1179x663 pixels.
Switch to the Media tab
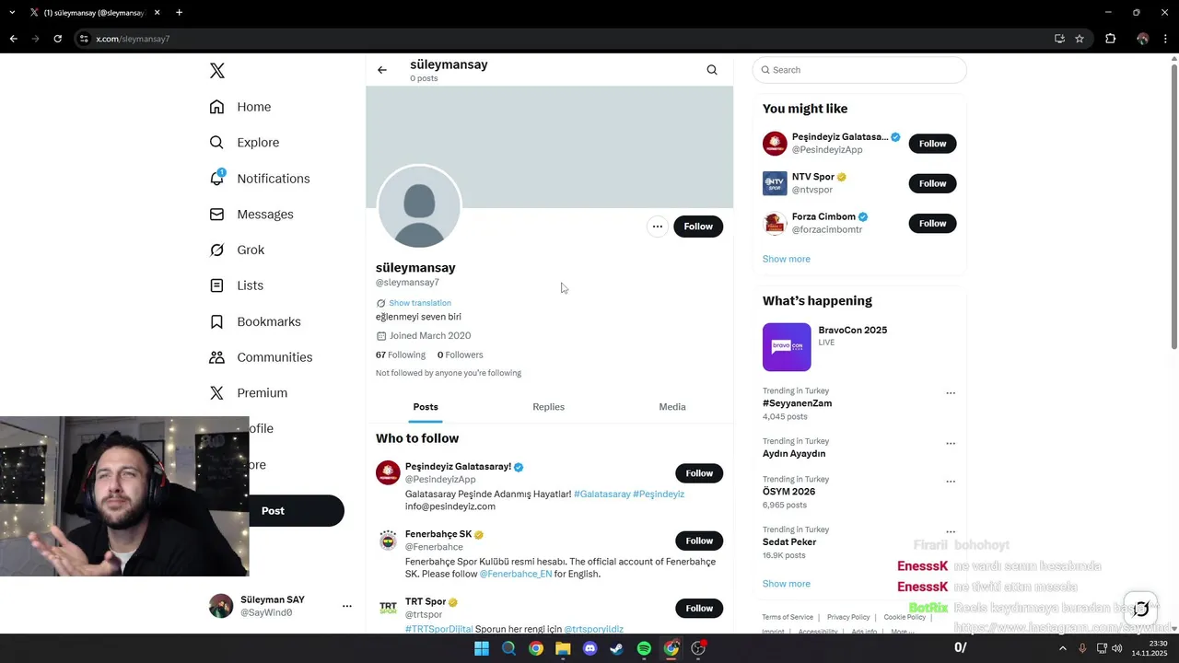tap(672, 407)
